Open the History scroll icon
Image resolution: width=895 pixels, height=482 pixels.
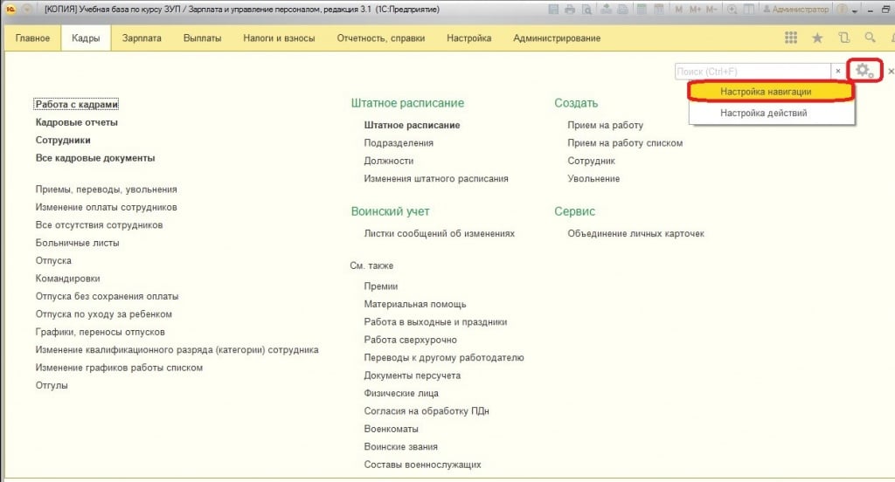(843, 38)
